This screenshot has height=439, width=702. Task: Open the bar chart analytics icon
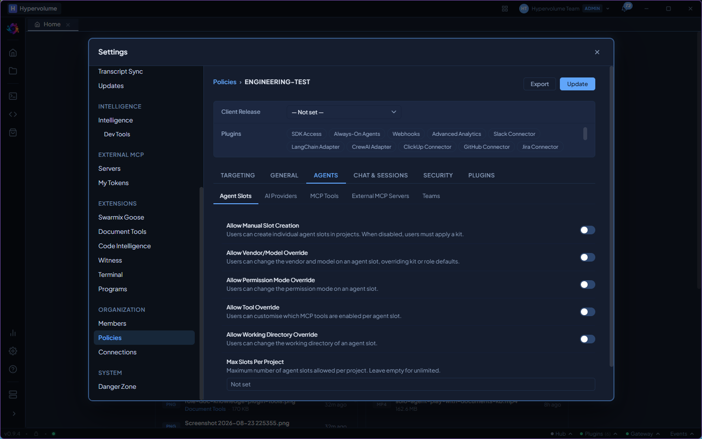coord(13,333)
